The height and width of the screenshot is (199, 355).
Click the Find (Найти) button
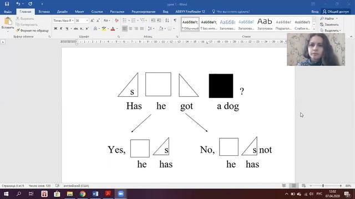[x=327, y=18]
